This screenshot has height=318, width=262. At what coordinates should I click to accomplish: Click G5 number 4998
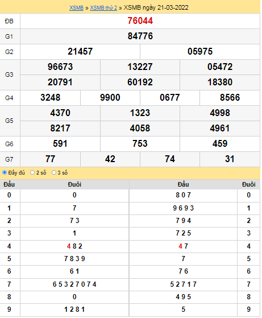(x=220, y=113)
